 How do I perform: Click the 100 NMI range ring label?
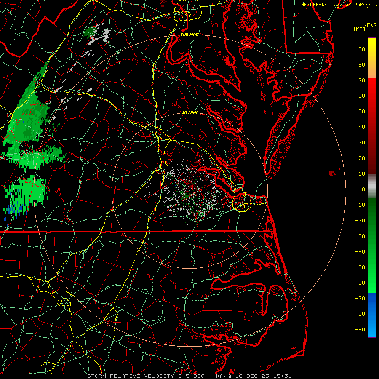pyautogui.click(x=189, y=35)
